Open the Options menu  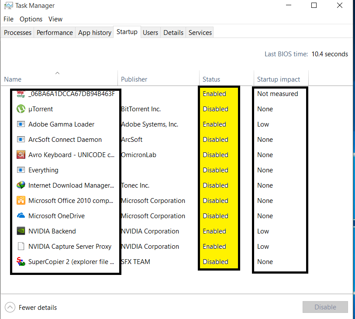click(x=31, y=19)
